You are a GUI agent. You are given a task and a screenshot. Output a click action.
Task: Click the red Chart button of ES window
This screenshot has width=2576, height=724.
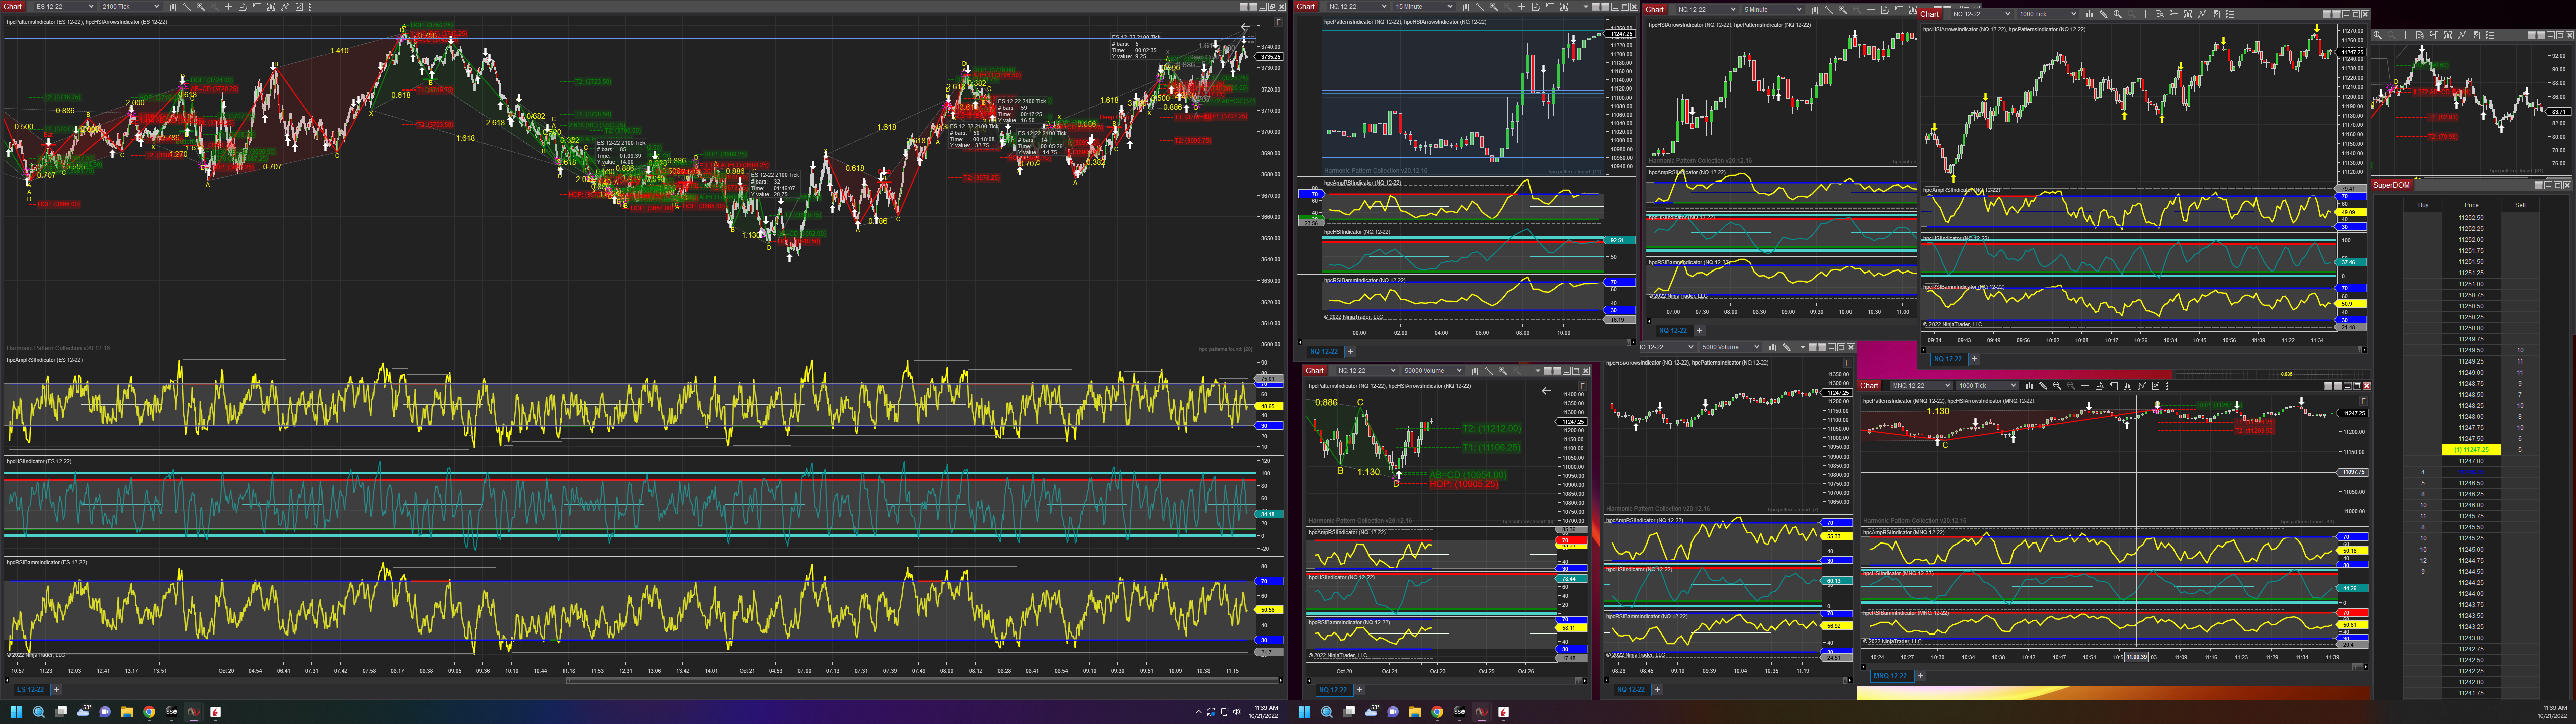pos(12,6)
